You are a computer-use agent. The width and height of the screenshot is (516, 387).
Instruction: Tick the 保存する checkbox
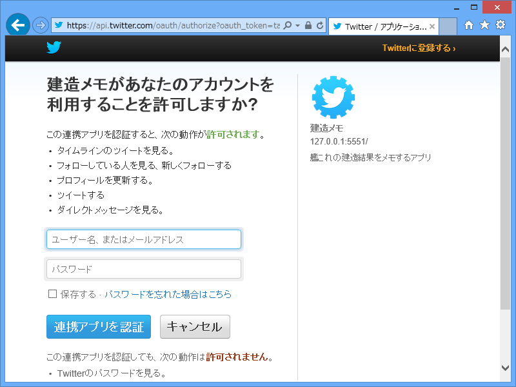(53, 293)
